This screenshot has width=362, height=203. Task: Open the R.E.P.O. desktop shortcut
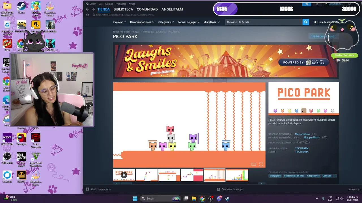click(21, 177)
